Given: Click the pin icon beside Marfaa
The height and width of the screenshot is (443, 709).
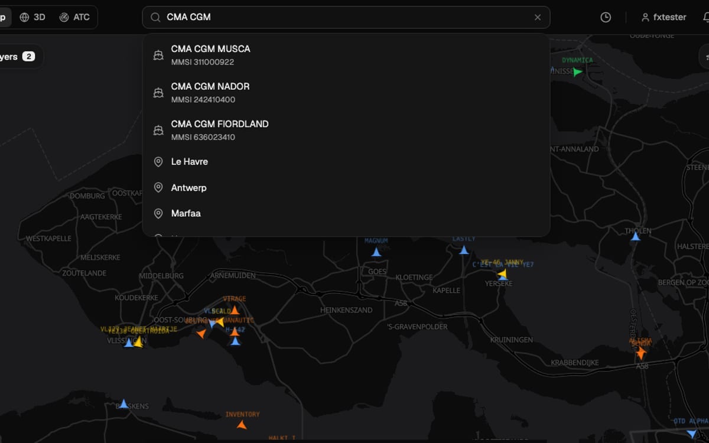Looking at the screenshot, I should tap(158, 213).
